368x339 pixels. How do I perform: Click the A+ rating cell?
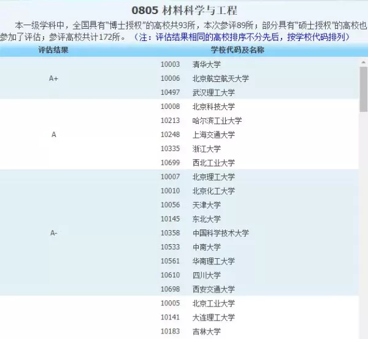coord(53,78)
